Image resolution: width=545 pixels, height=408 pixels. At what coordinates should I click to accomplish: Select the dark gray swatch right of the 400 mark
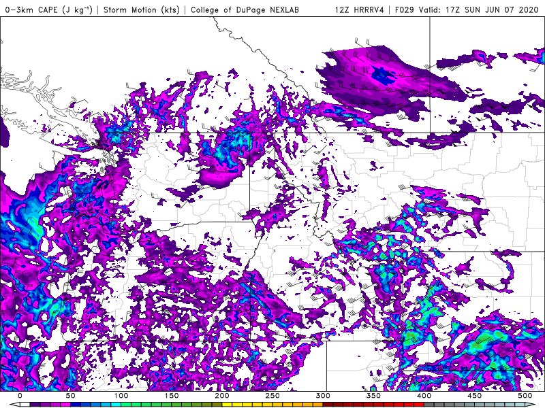[429, 404]
